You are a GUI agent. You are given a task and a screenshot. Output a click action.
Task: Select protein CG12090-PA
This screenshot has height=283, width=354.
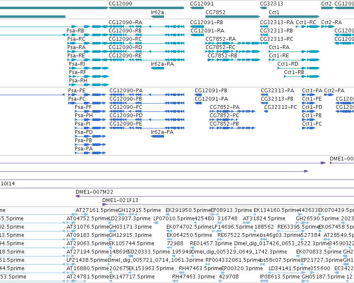126,91
